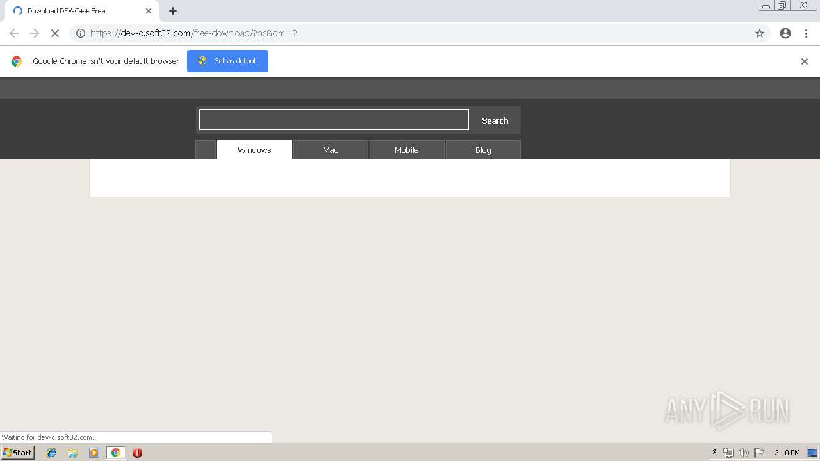Open red Opera icon in taskbar

coord(137,453)
